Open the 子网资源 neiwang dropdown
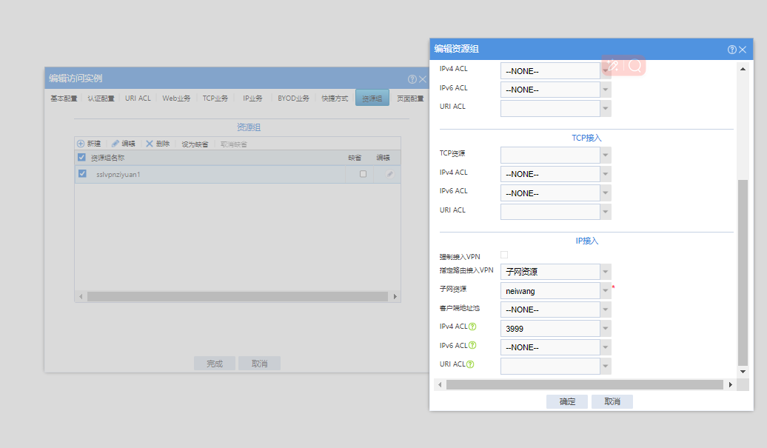This screenshot has width=767, height=448. tap(606, 290)
